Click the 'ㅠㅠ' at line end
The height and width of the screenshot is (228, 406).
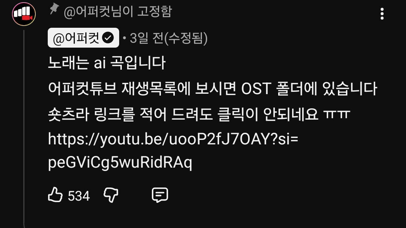click(337, 114)
